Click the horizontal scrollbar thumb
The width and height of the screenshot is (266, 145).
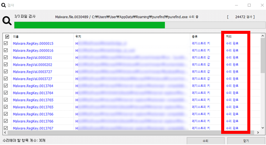[131, 132]
